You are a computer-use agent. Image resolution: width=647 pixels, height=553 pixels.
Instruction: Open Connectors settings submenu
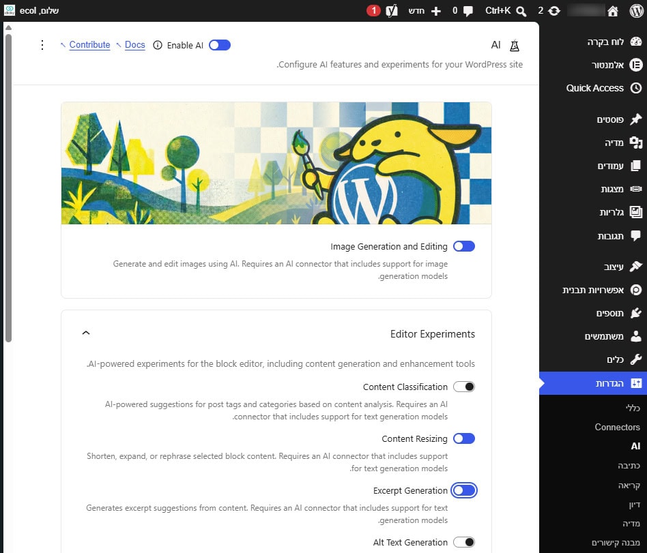point(617,428)
